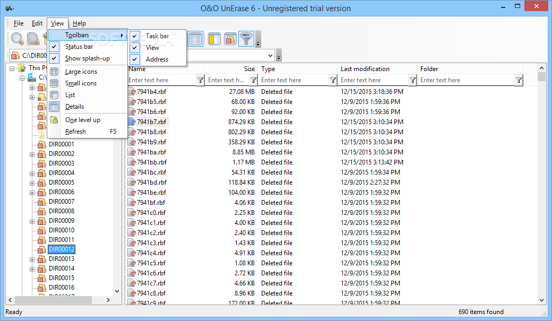Open the address path dropdown arrow
This screenshot has height=321, width=552.
click(270, 56)
